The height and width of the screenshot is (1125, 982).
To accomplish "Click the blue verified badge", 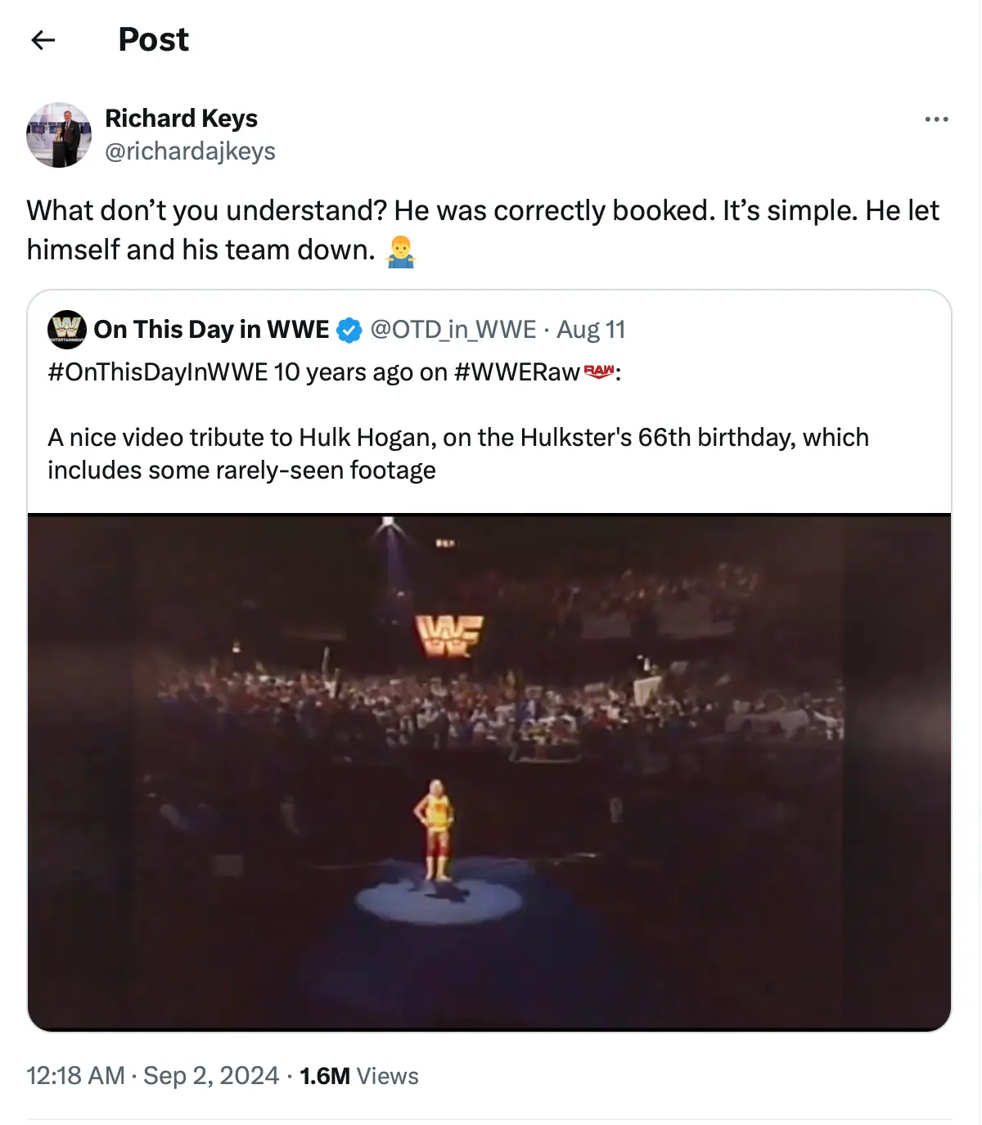I will click(x=349, y=331).
